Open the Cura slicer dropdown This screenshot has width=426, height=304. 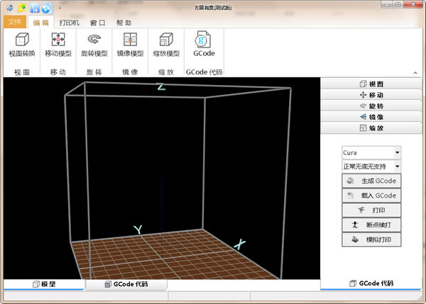click(x=371, y=152)
